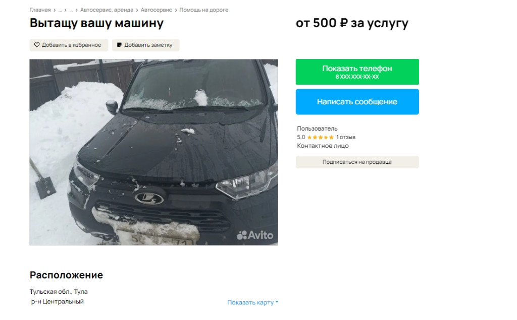517x320 pixels.
Task: Click the Avito watermark logo on photo
Action: point(255,235)
